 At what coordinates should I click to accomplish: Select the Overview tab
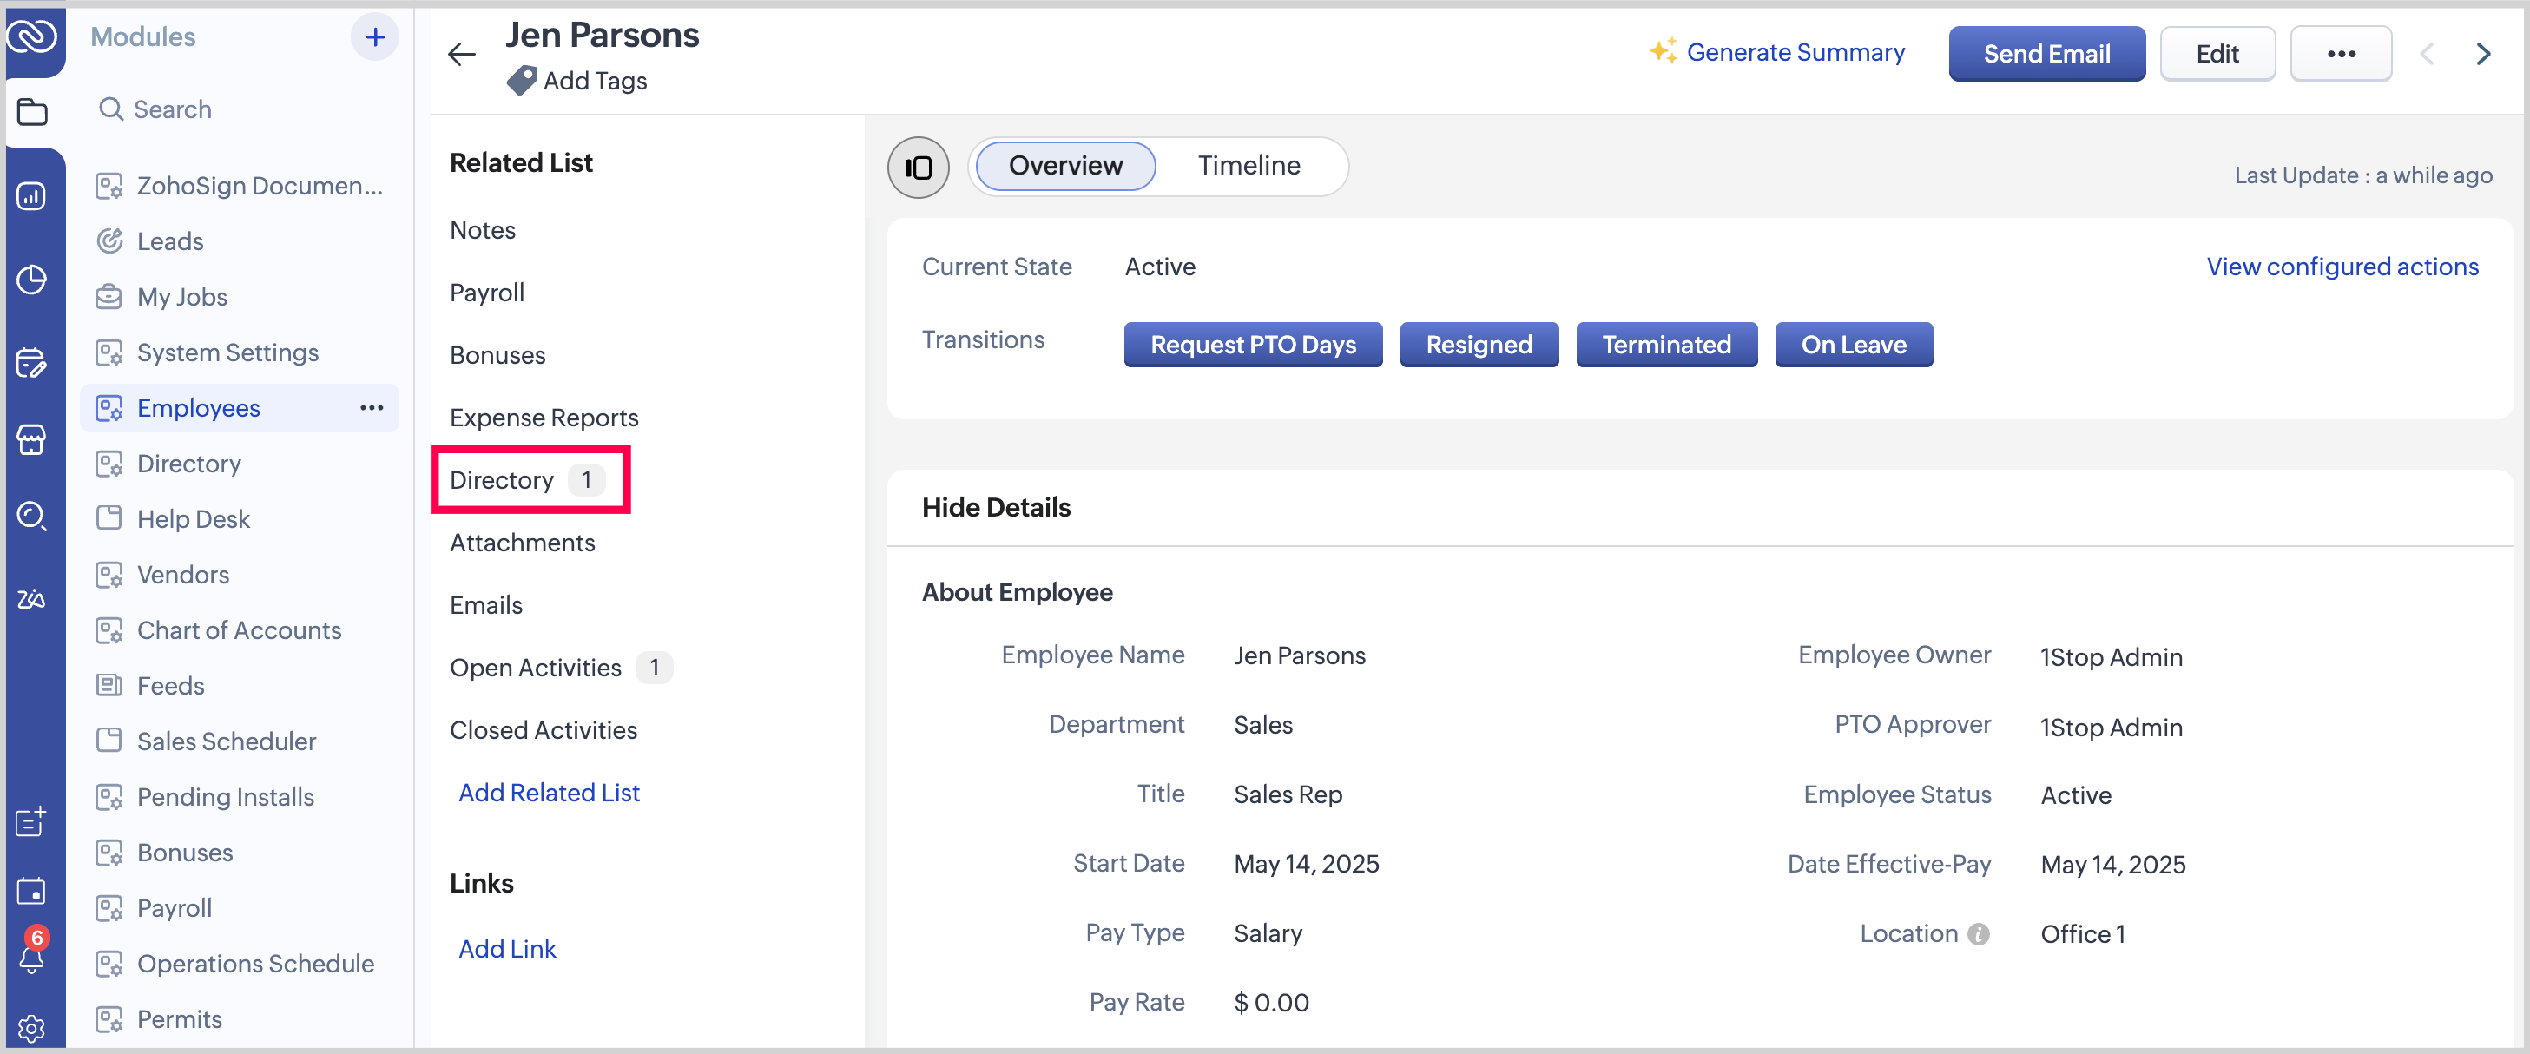[1064, 165]
